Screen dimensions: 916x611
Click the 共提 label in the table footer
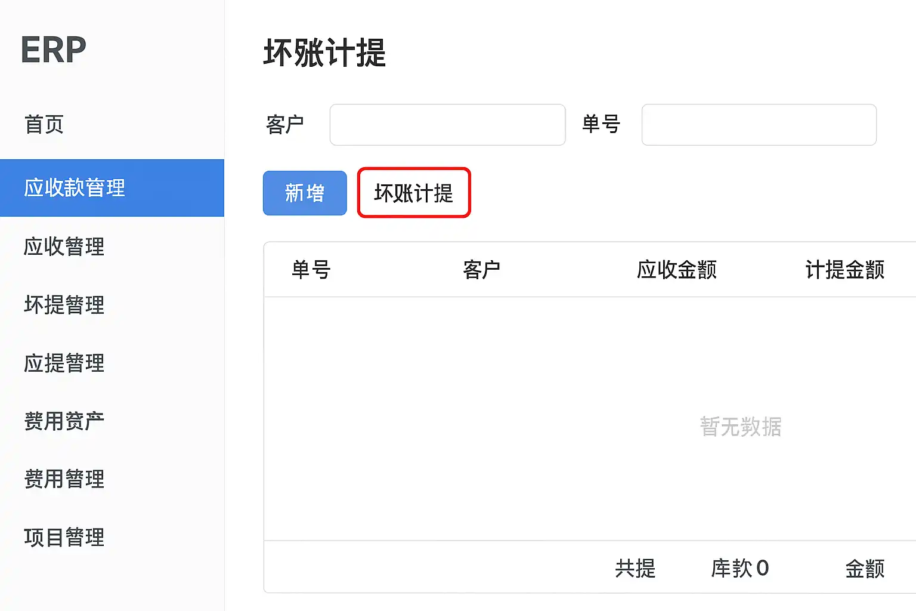pos(635,568)
